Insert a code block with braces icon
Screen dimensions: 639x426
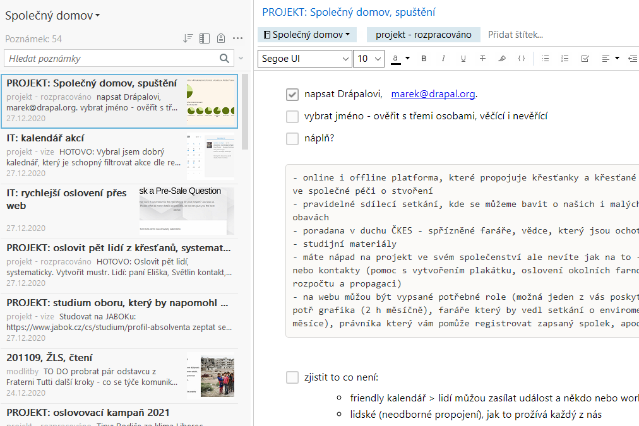(x=522, y=59)
